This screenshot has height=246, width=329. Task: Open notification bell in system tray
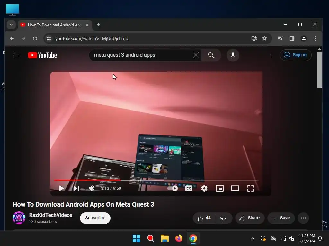[320, 238]
